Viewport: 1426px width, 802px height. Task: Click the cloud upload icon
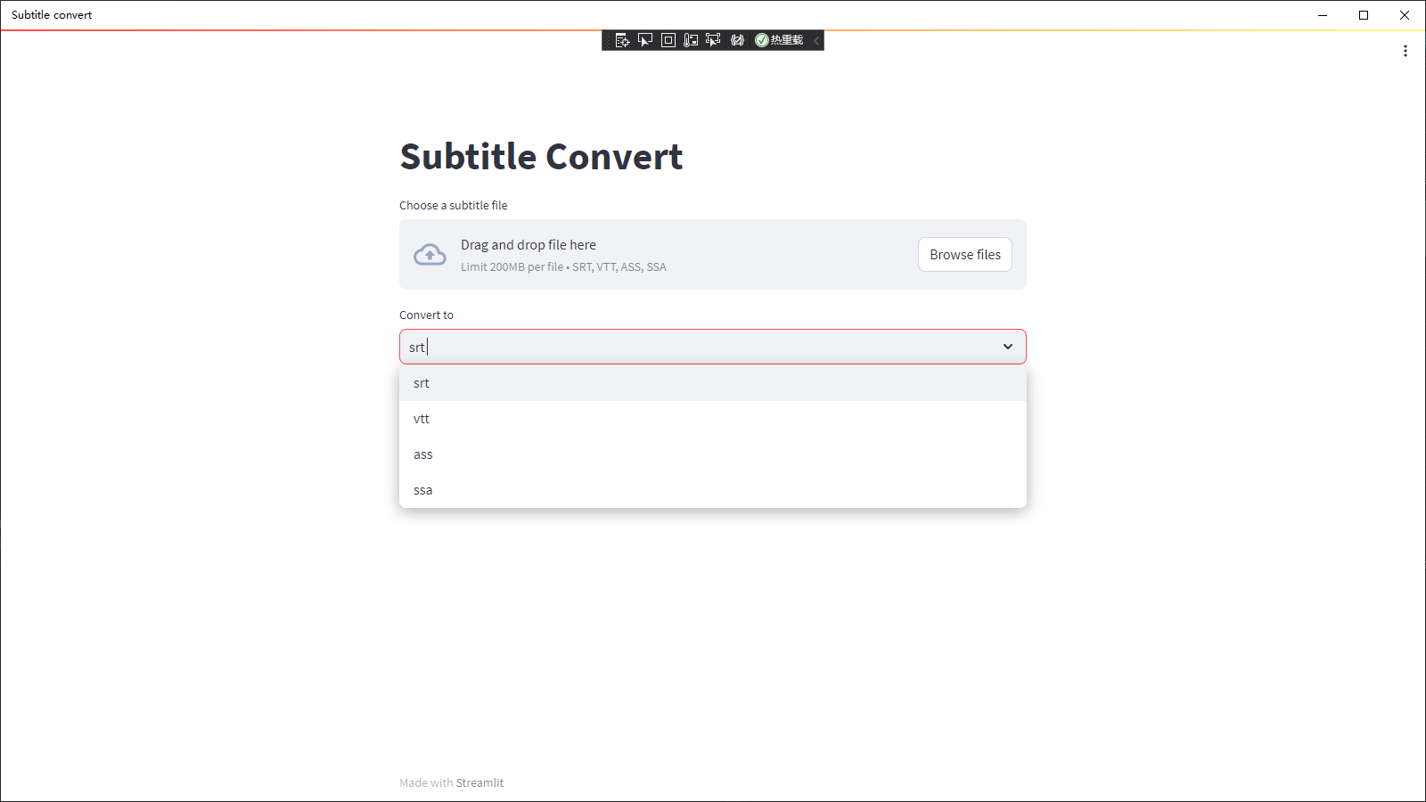point(430,255)
